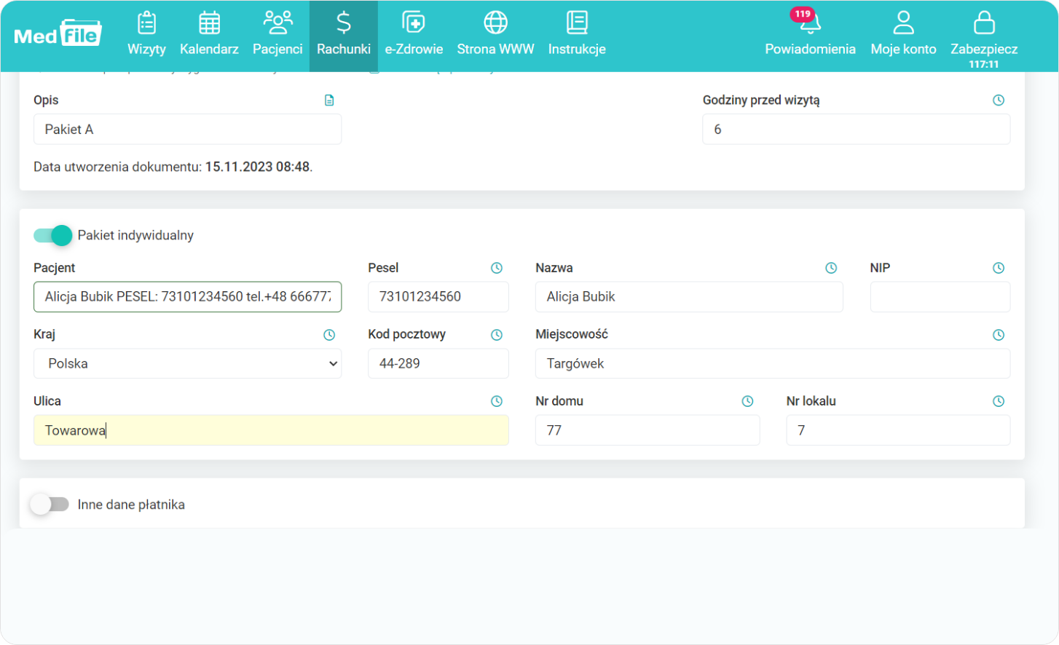Open Kalendarz calendar icon
Viewport: 1059px width, 645px height.
click(x=209, y=23)
